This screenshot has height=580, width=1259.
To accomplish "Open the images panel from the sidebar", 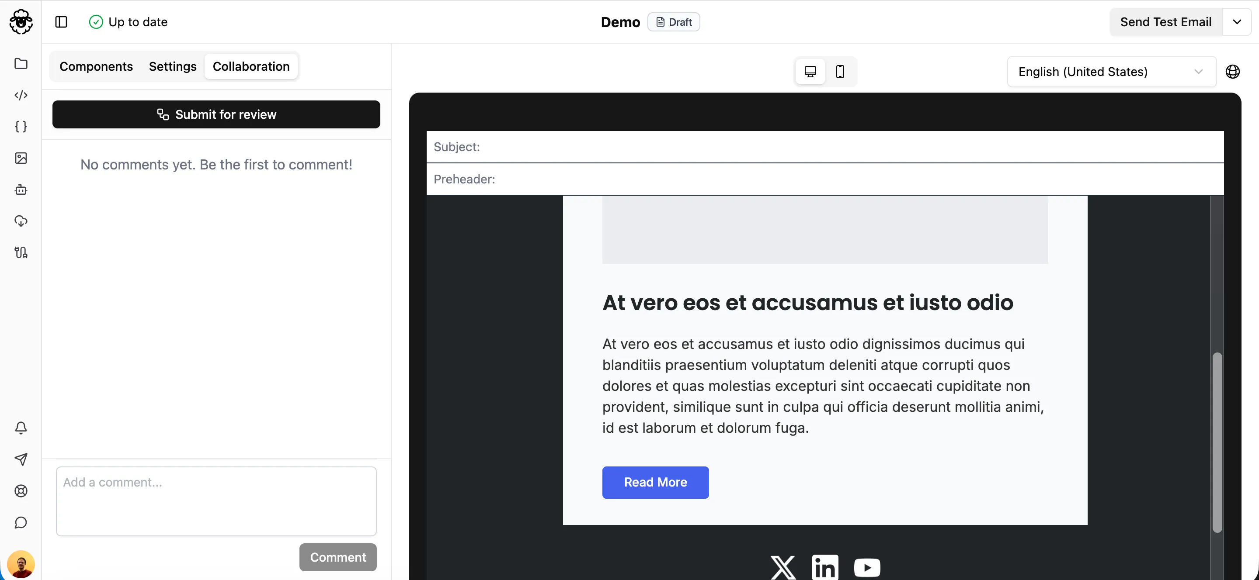I will [x=21, y=158].
